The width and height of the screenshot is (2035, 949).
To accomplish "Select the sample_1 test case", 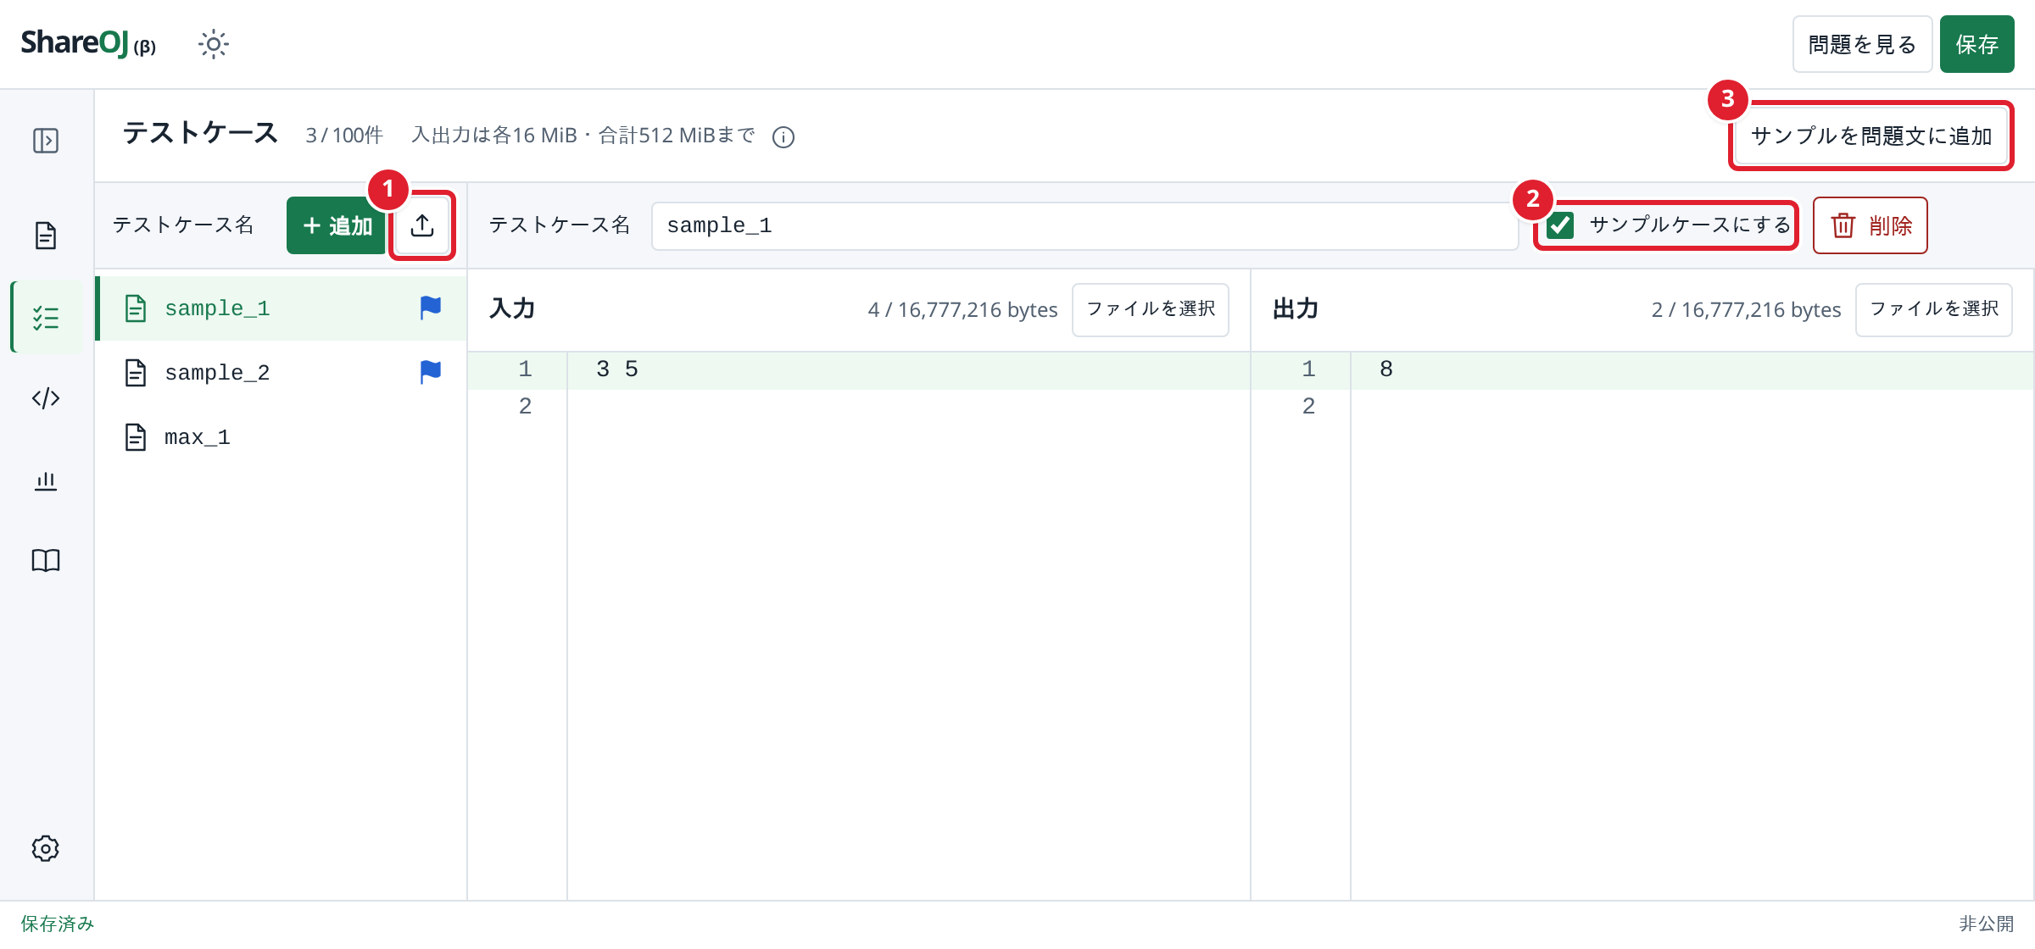I will coord(282,308).
